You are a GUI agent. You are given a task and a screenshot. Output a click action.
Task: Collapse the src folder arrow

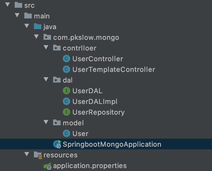tap(7, 5)
